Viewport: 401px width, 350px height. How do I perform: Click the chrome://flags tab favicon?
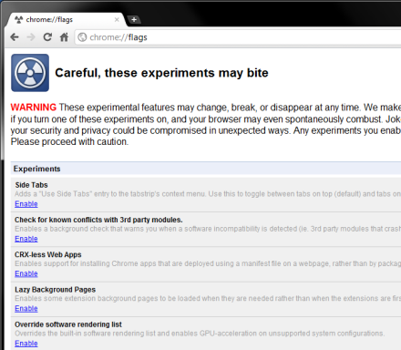(x=19, y=20)
